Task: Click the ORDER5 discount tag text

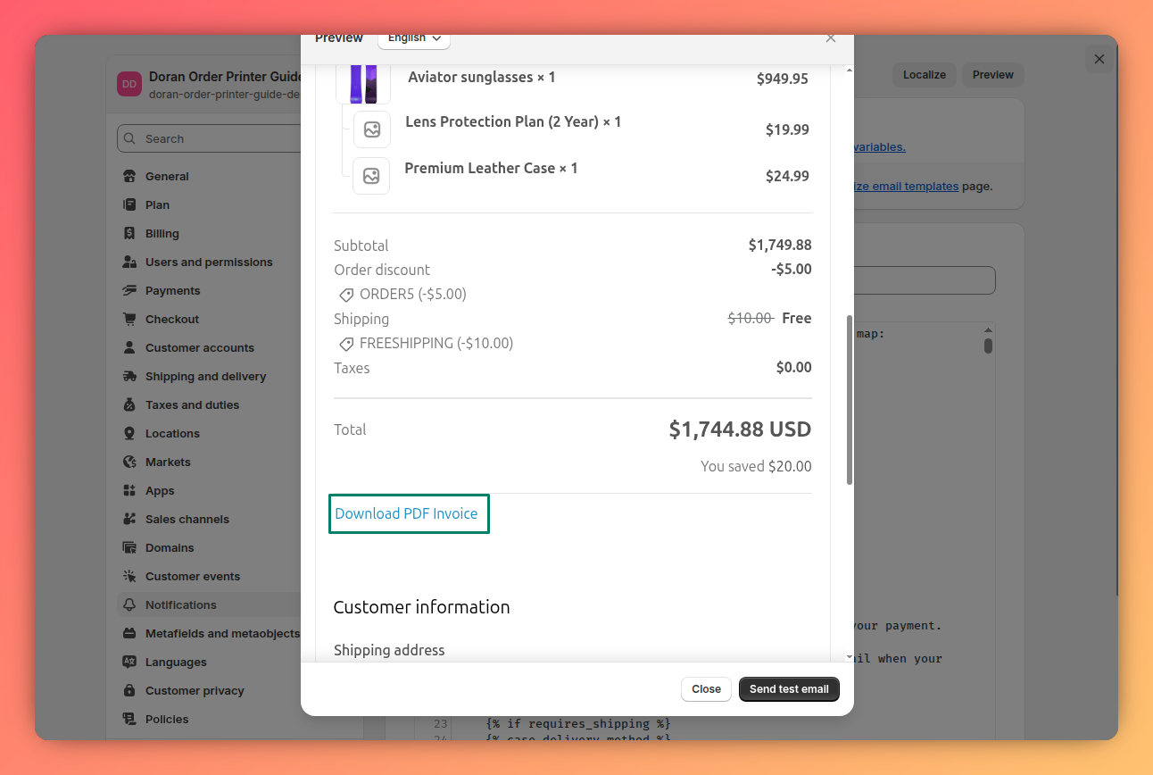Action: click(x=412, y=294)
